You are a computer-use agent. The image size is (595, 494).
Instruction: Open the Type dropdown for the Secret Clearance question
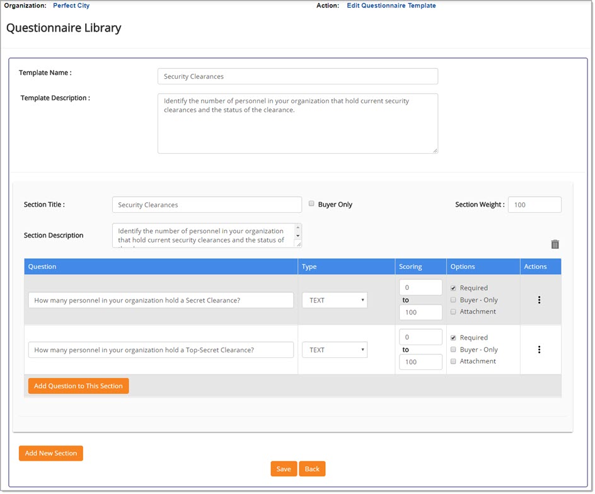point(334,300)
